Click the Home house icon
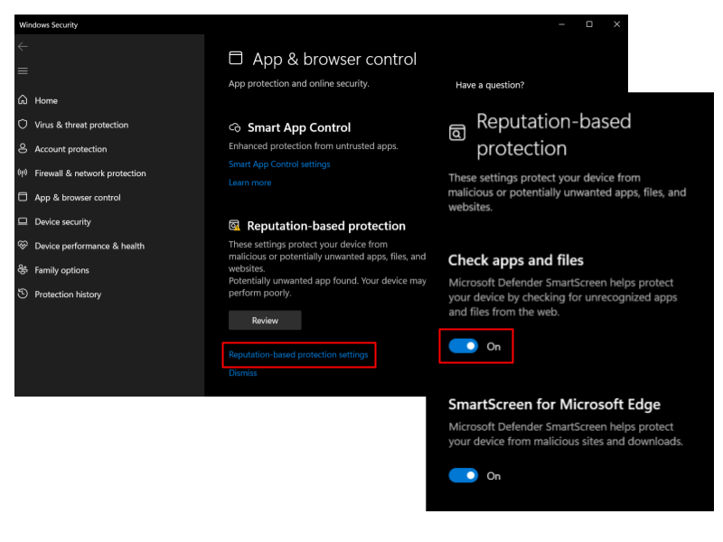This screenshot has height=542, width=723. coord(23,100)
